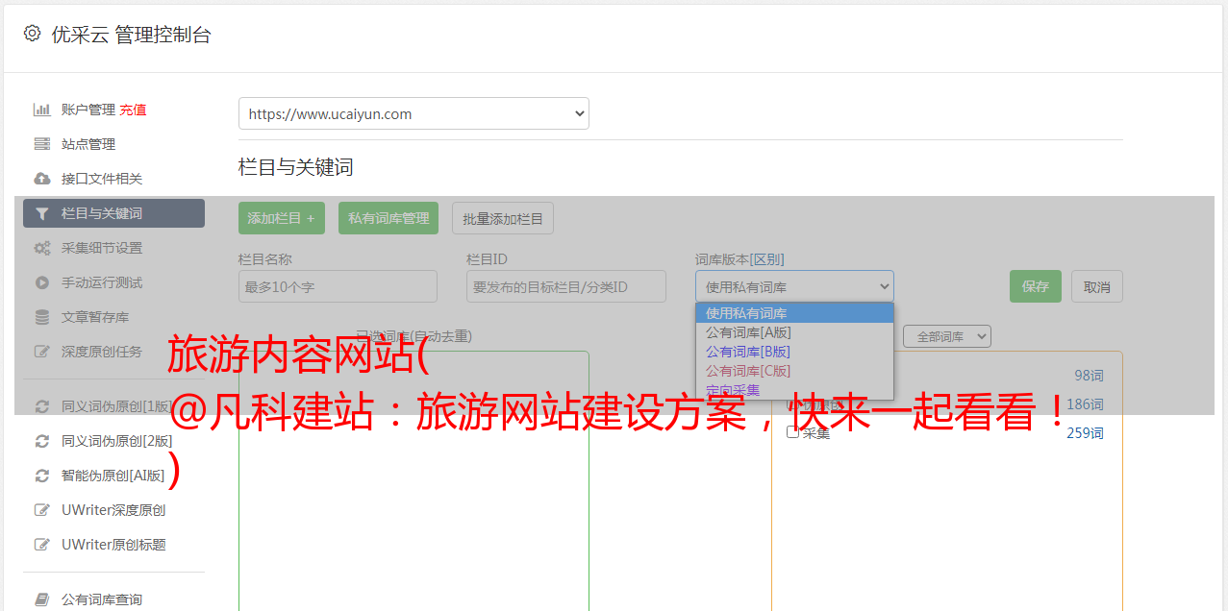
Task: Click the database icon for 文章暂存库
Action: click(x=42, y=317)
